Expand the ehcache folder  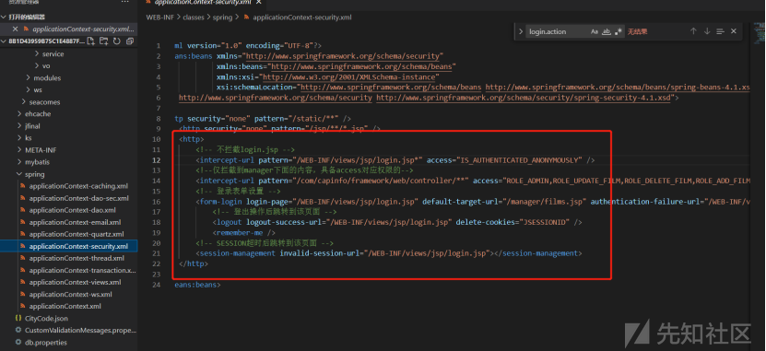19,113
